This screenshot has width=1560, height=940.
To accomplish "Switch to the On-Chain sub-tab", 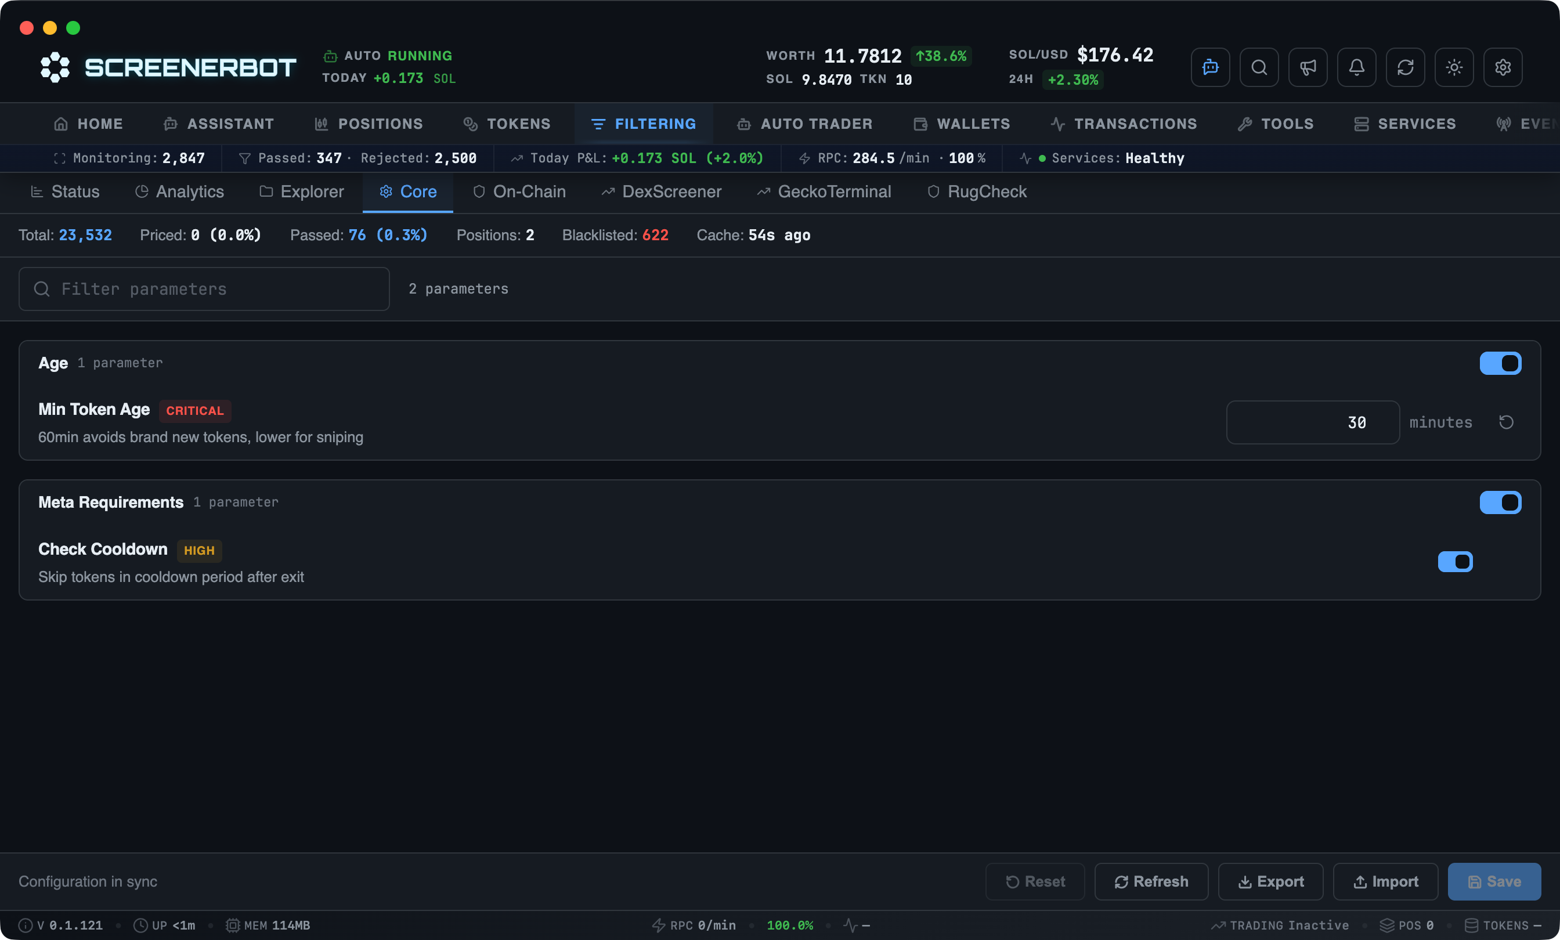I will coord(519,192).
